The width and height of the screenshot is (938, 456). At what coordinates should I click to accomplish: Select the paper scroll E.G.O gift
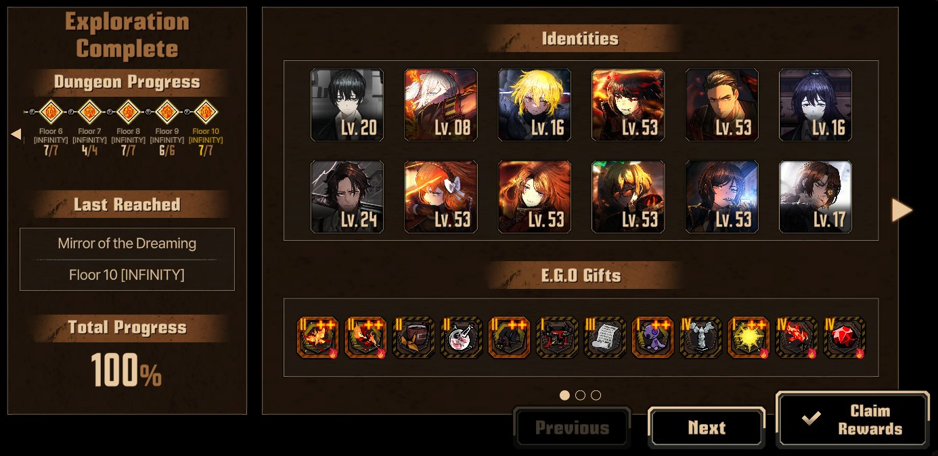[605, 337]
